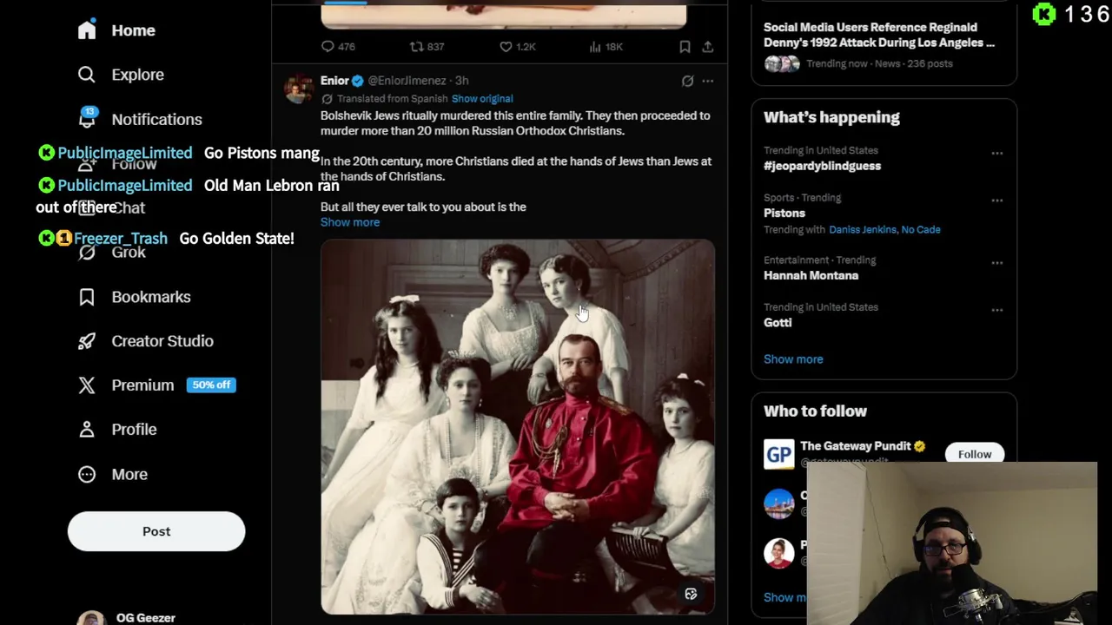This screenshot has width=1112, height=625.
Task: Open Daniss Jenkins trending link
Action: point(862,230)
